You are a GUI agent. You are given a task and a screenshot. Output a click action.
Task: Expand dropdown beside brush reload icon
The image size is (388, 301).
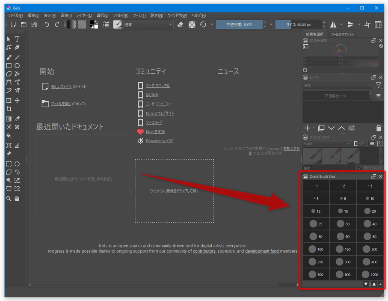click(212, 24)
